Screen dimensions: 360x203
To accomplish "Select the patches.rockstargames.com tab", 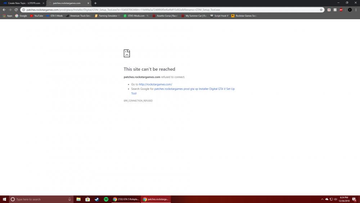I will coord(69,3).
